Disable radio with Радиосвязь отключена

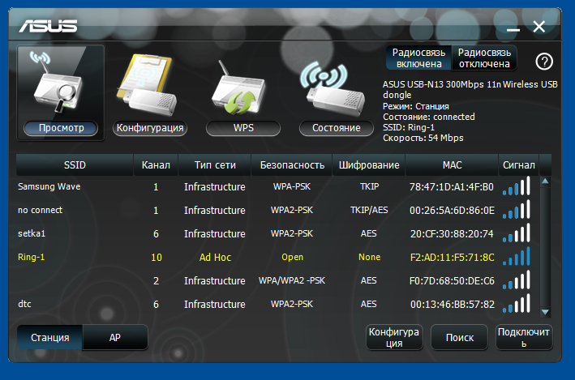(484, 58)
